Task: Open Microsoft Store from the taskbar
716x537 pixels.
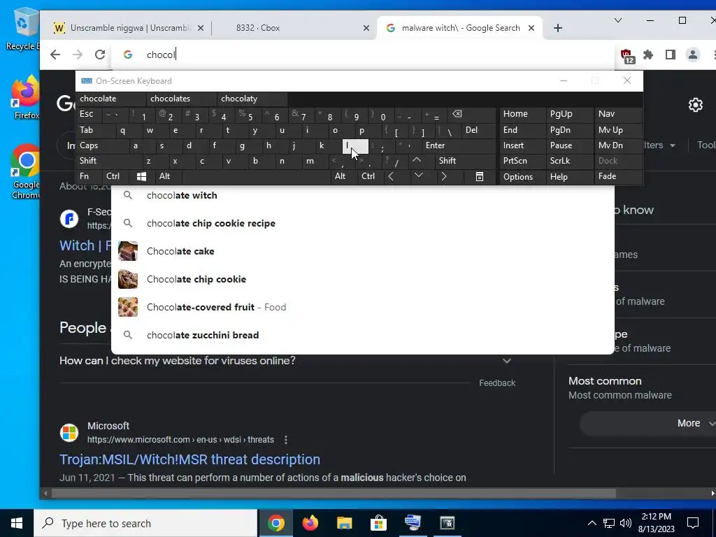Action: 378,523
